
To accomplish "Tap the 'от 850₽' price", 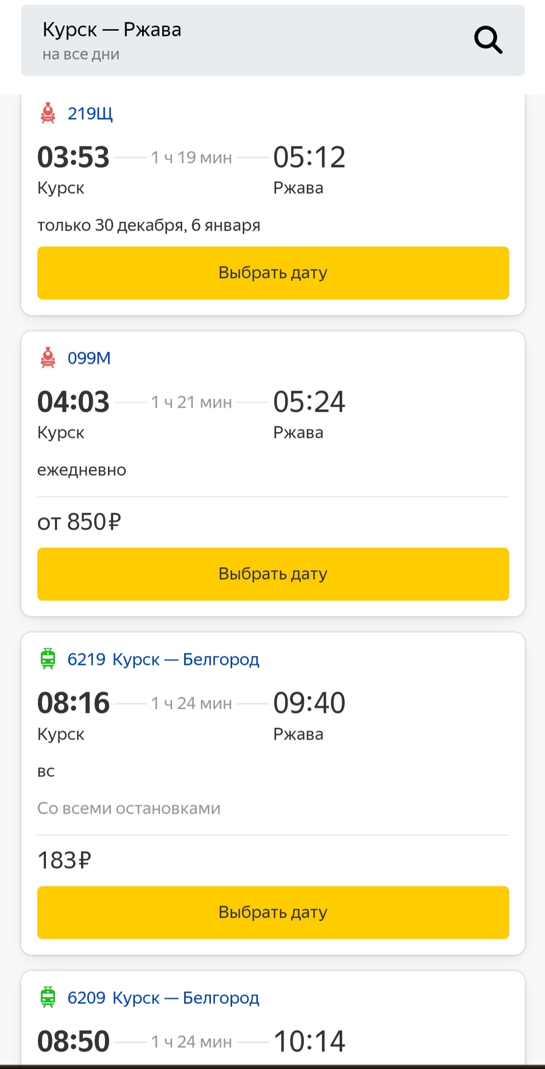I will pyautogui.click(x=79, y=522).
